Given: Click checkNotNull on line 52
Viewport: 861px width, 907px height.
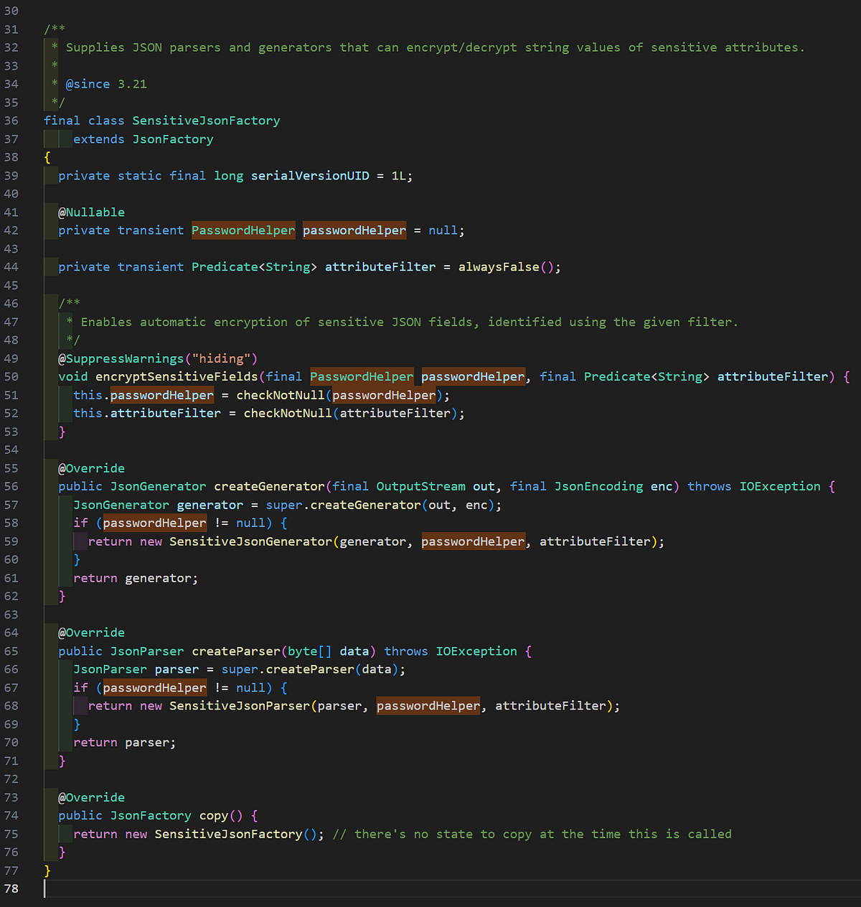Looking at the screenshot, I should (288, 414).
